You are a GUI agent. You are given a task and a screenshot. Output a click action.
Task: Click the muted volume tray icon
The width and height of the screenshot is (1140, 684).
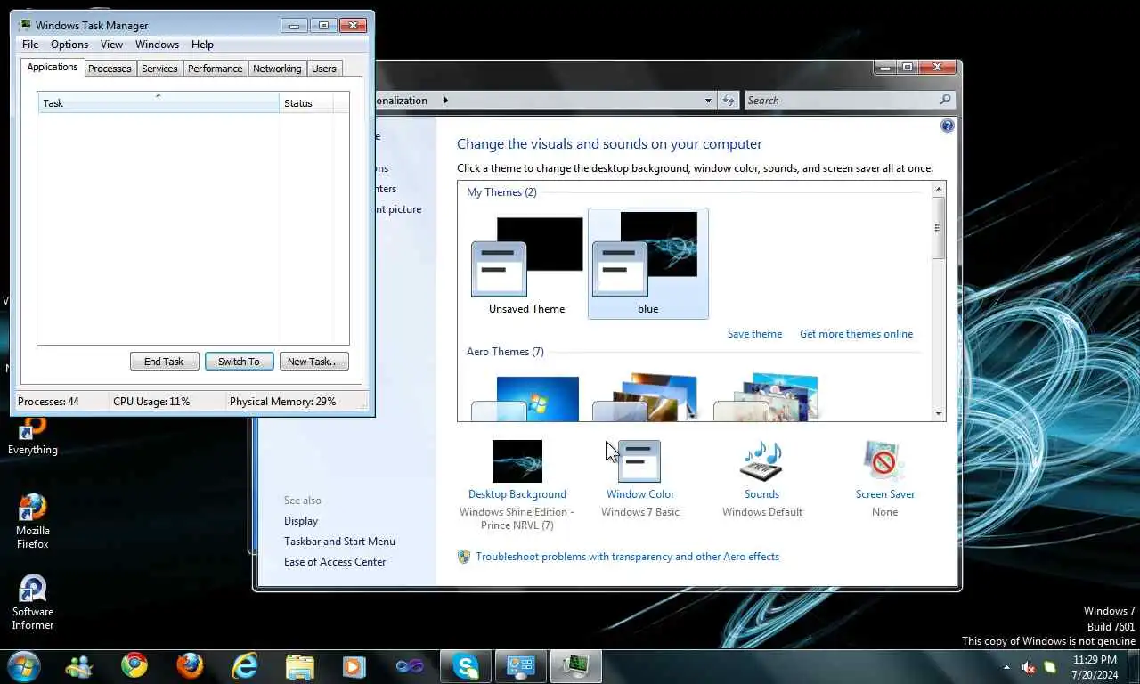click(1029, 667)
